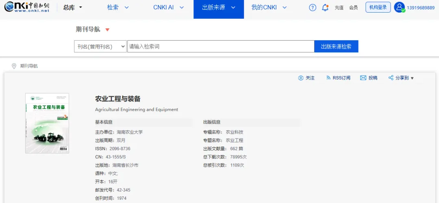Click the 16开 format value

point(113,182)
